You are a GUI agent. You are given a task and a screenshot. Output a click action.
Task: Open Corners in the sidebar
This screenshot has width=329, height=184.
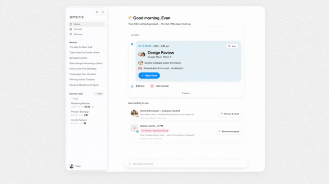(x=86, y=34)
